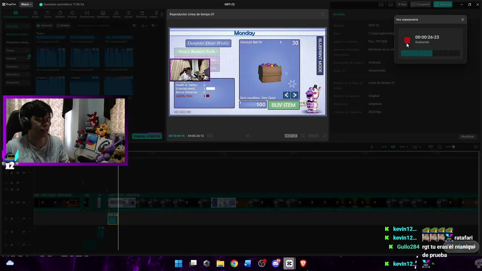Click the zoom-in icon at timeline right edge
This screenshot has height=271, width=482.
476,147
